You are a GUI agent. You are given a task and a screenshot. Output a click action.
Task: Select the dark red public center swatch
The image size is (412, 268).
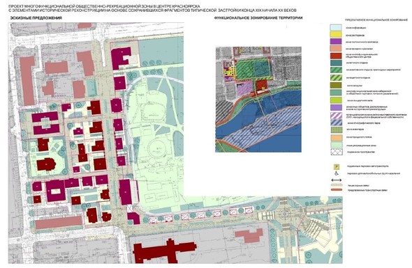coord(336,56)
